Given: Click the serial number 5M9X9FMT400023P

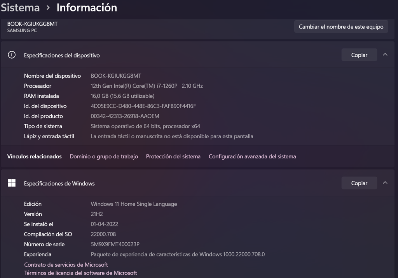Looking at the screenshot, I should pyautogui.click(x=115, y=244).
